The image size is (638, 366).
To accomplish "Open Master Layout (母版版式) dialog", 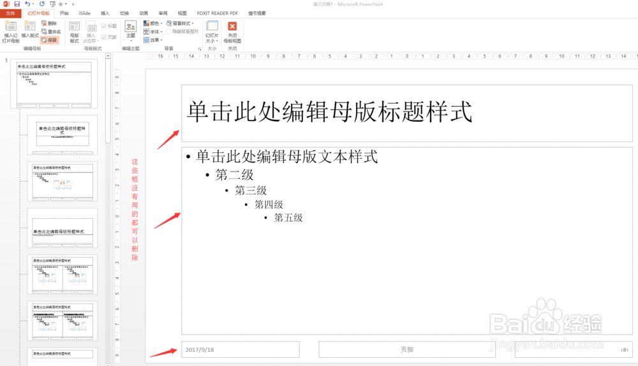I will click(75, 32).
